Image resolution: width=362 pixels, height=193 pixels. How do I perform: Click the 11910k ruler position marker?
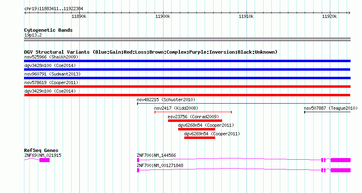pyautogui.click(x=246, y=16)
